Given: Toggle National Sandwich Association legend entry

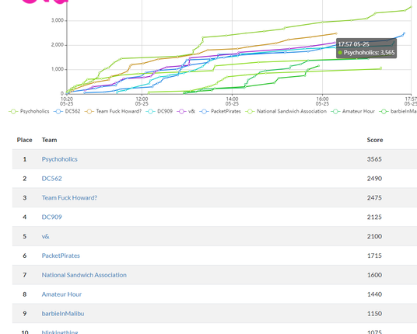Looking at the screenshot, I should (286, 111).
